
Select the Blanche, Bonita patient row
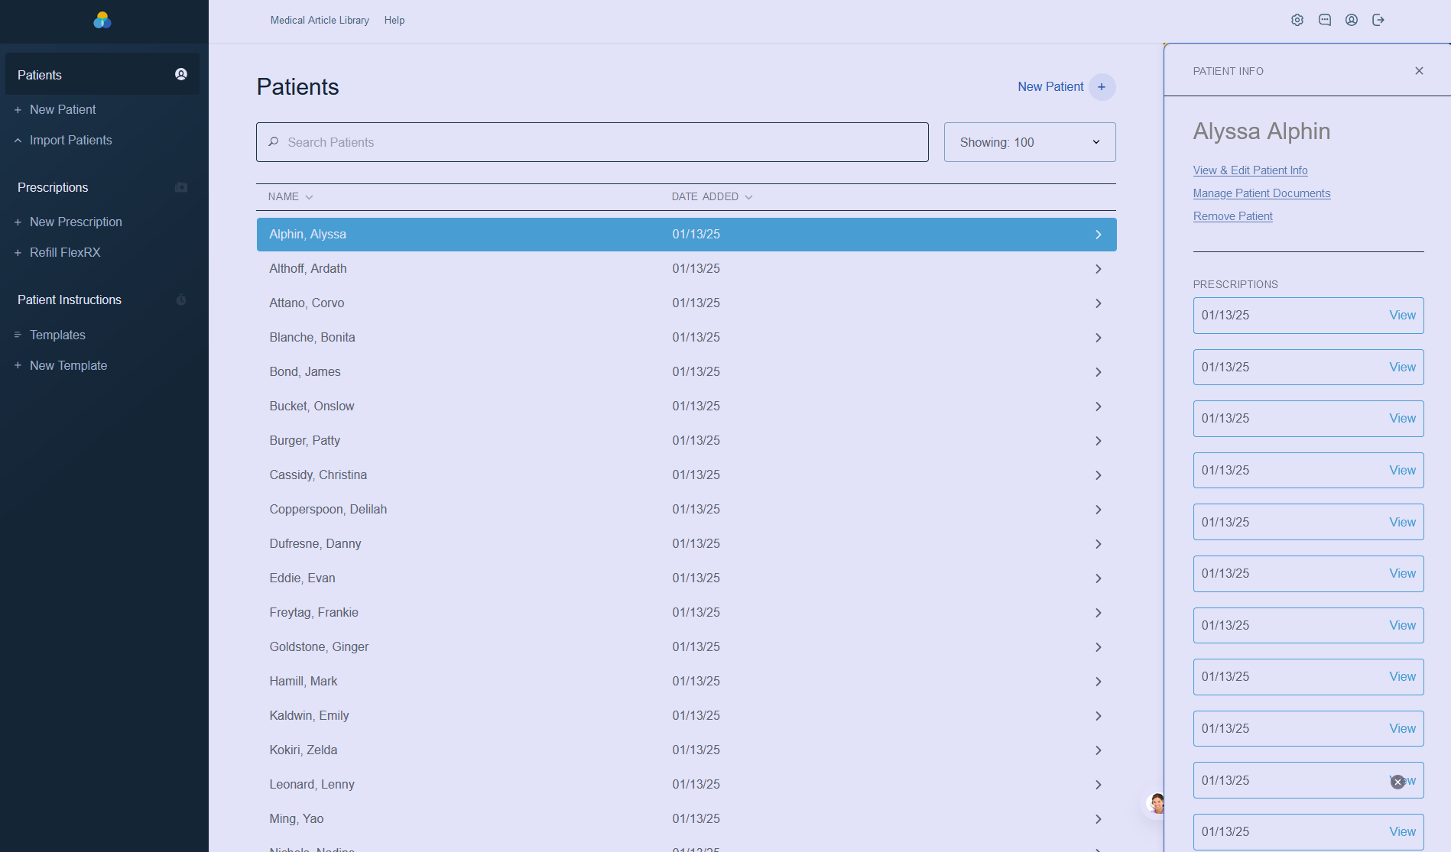(687, 337)
